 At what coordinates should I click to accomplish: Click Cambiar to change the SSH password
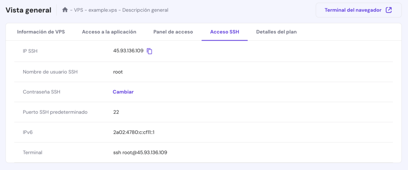[x=123, y=92]
